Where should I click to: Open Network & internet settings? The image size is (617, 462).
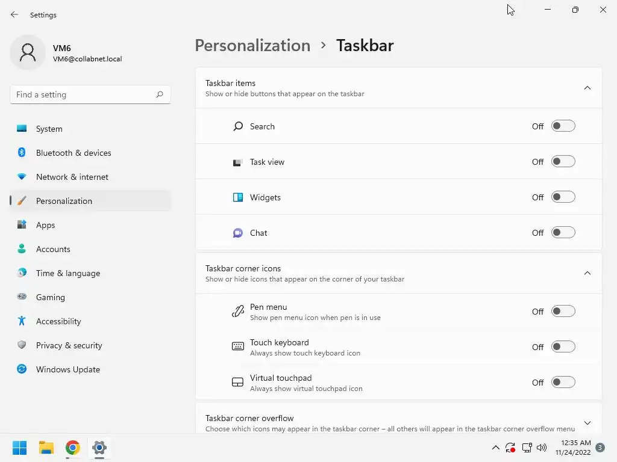pyautogui.click(x=90, y=177)
